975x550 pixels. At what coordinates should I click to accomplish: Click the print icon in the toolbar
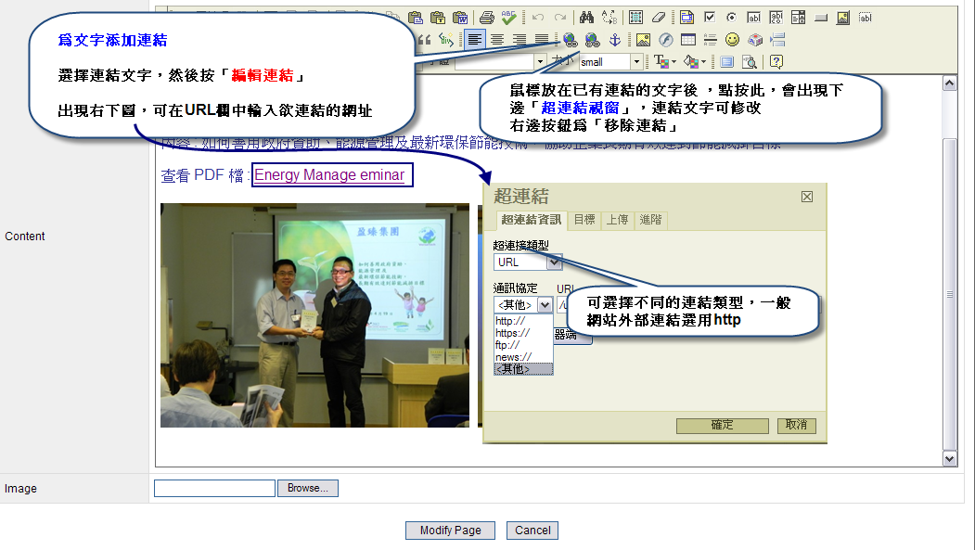[486, 17]
